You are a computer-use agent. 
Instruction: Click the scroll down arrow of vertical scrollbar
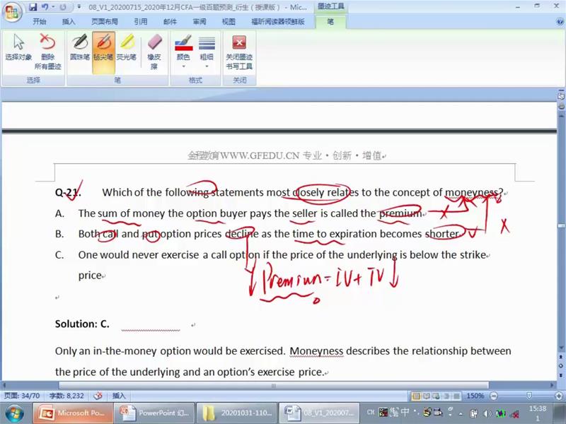click(x=561, y=348)
